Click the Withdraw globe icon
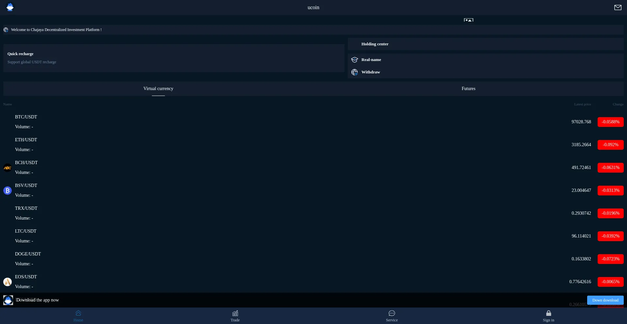The image size is (627, 324). tap(355, 72)
